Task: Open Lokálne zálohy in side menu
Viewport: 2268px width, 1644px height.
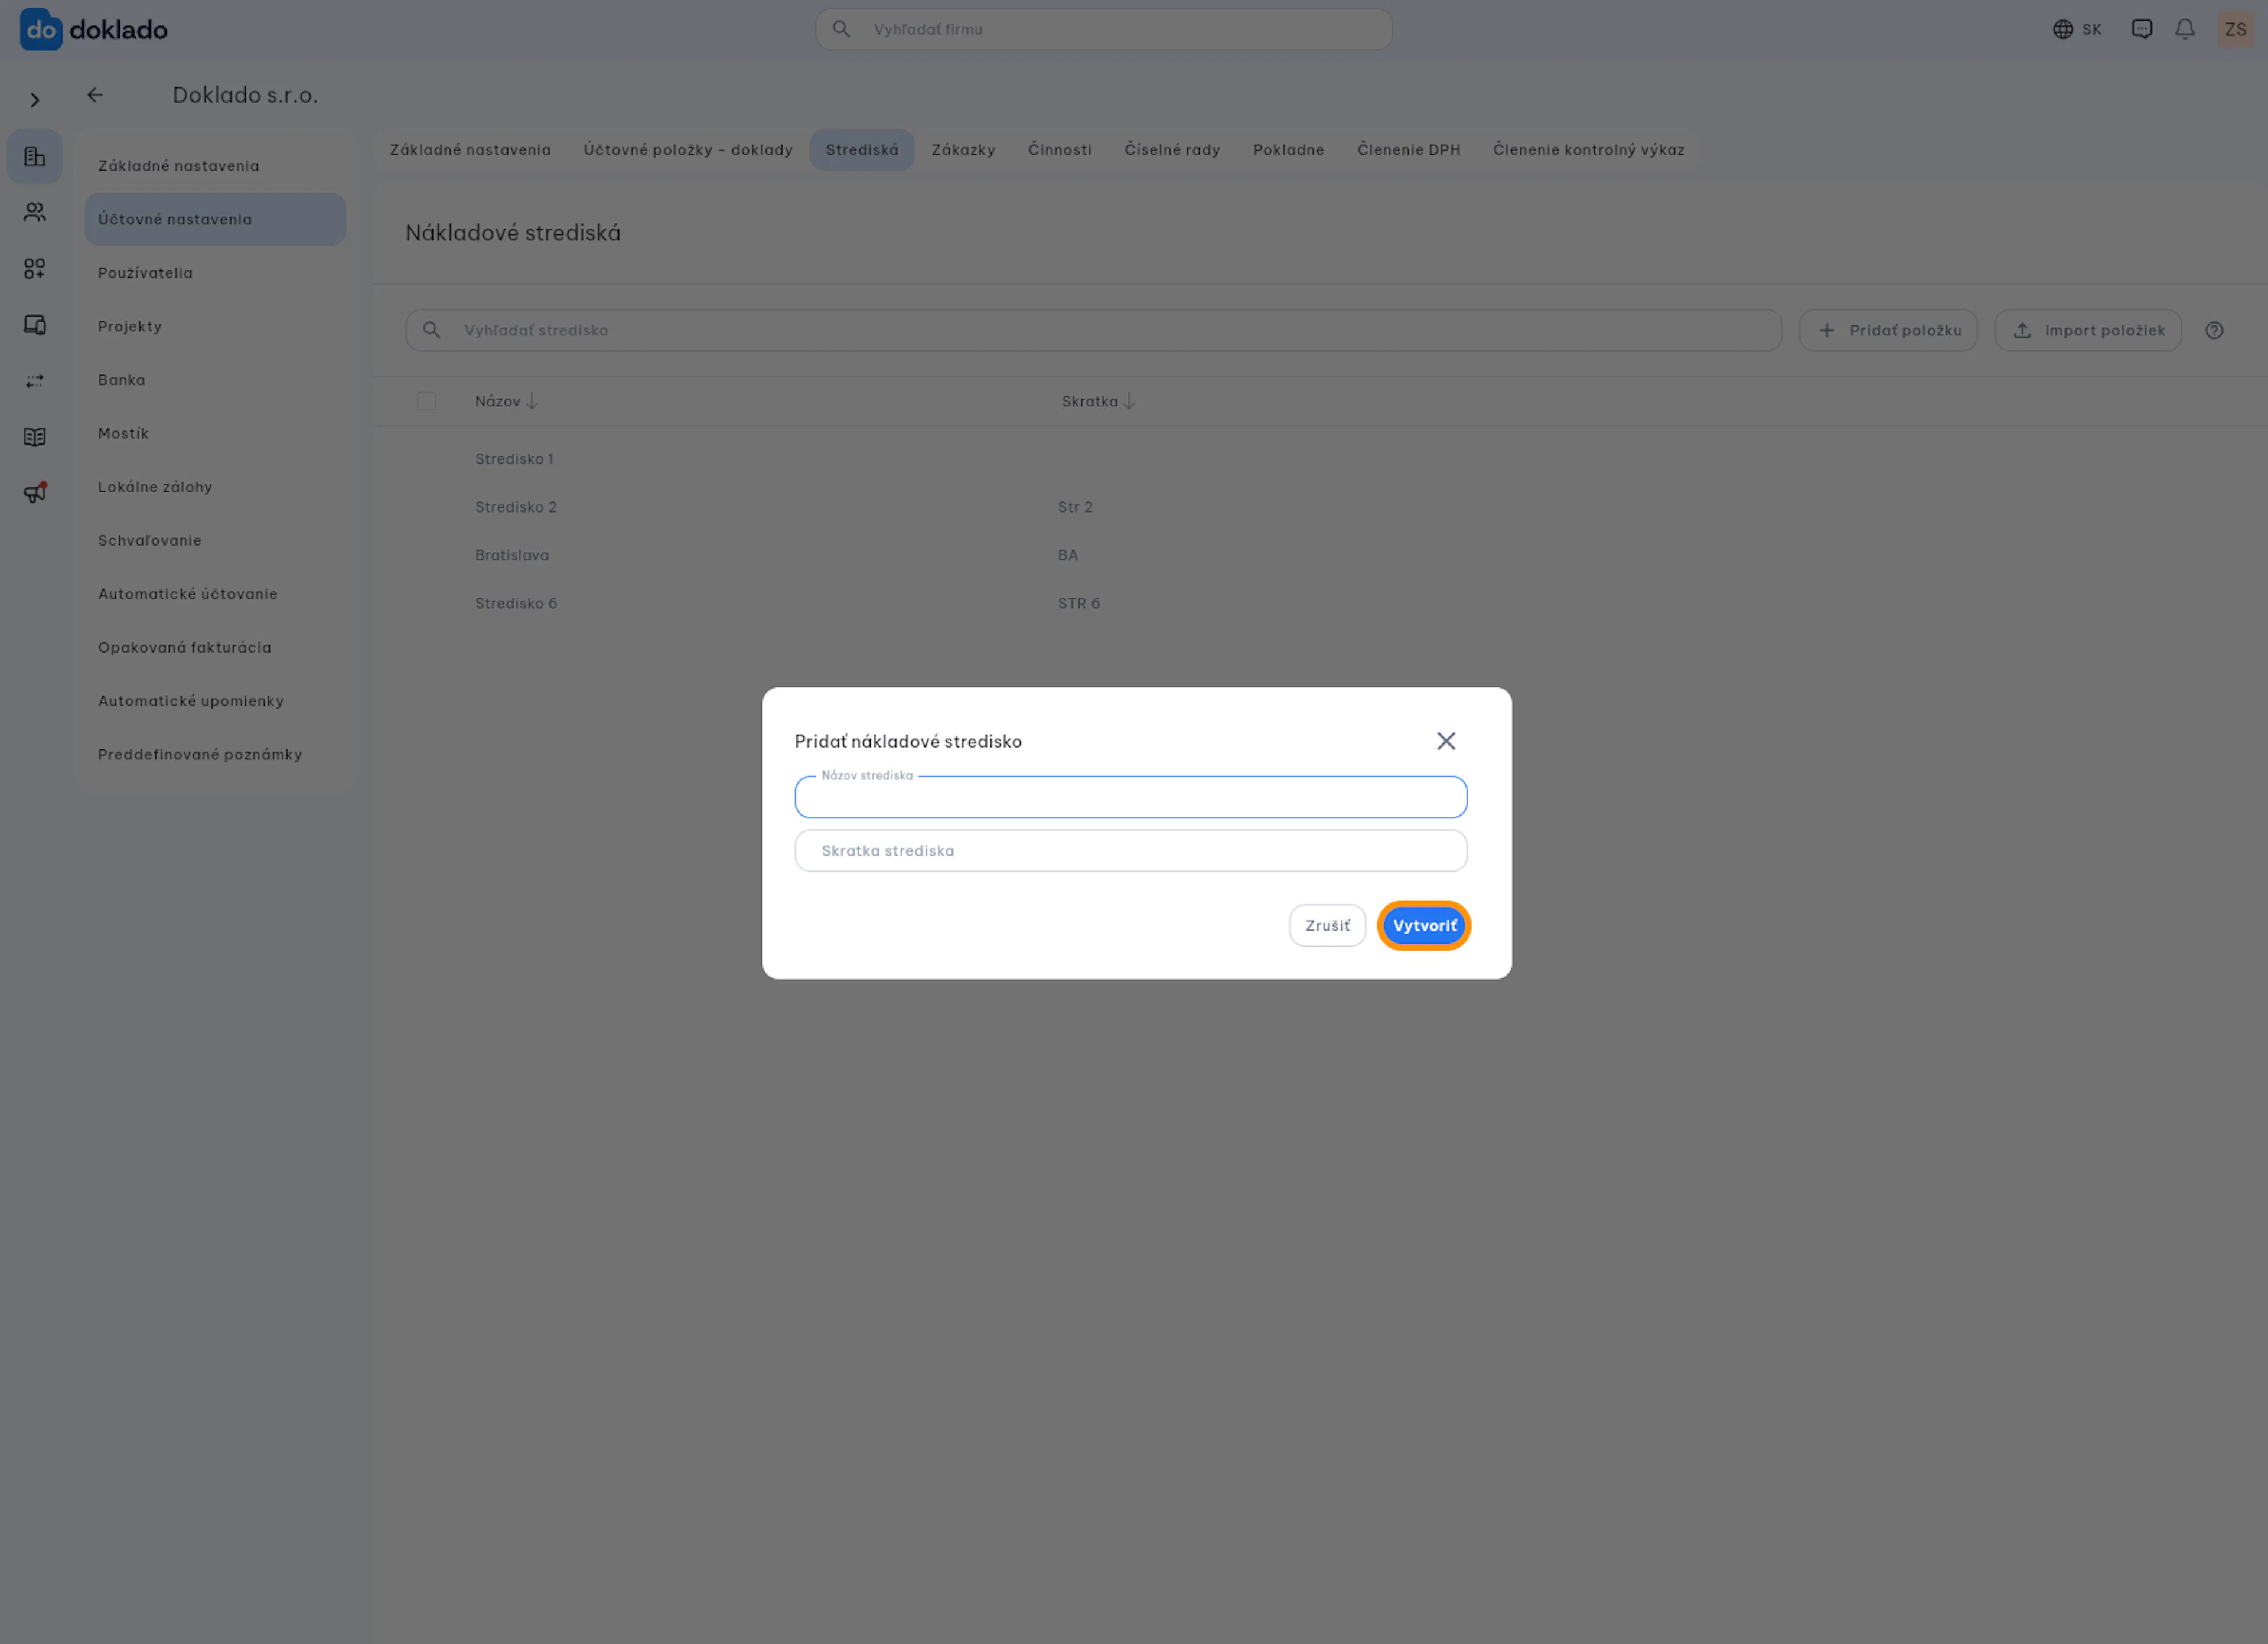Action: point(215,487)
